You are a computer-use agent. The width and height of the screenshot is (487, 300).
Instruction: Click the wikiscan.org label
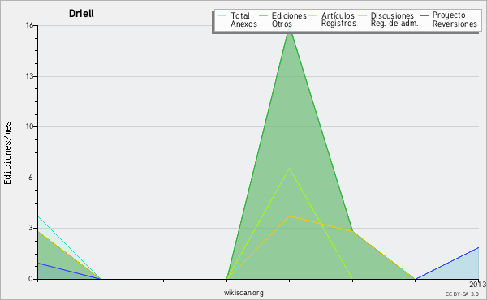[243, 292]
